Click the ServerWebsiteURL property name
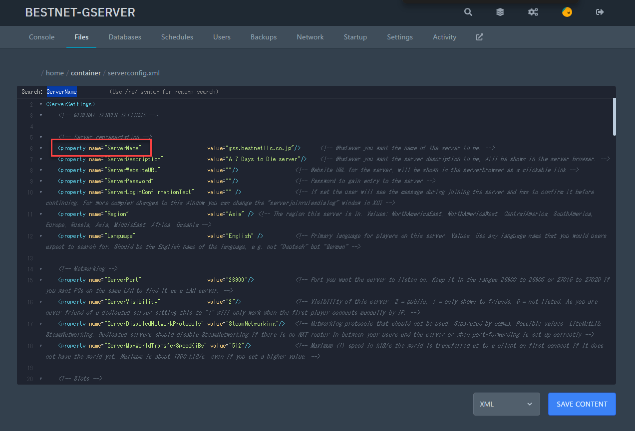Image resolution: width=635 pixels, height=431 pixels. [132, 170]
